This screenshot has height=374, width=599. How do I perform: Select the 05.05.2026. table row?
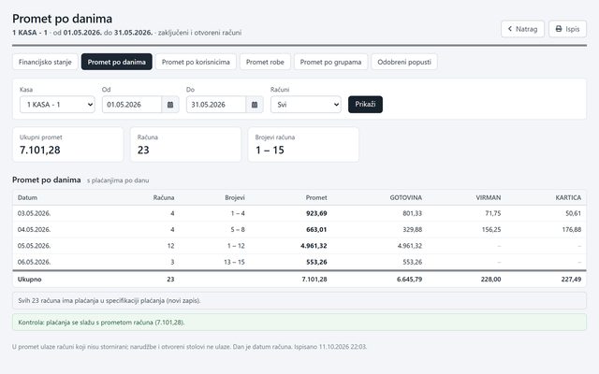point(299,246)
